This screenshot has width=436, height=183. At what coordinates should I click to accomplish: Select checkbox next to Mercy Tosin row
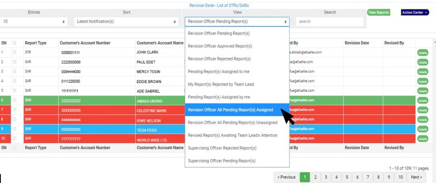tap(15, 71)
